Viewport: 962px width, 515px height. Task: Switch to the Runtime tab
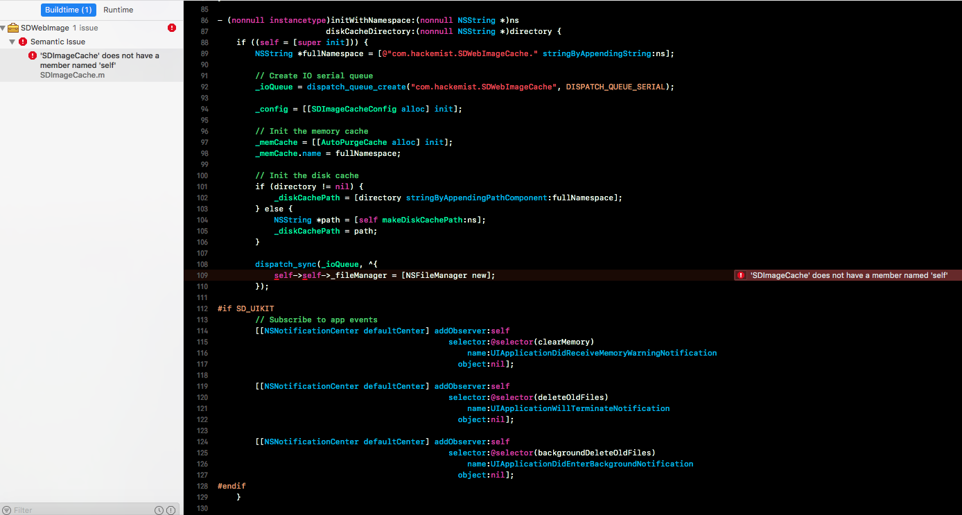[x=117, y=10]
